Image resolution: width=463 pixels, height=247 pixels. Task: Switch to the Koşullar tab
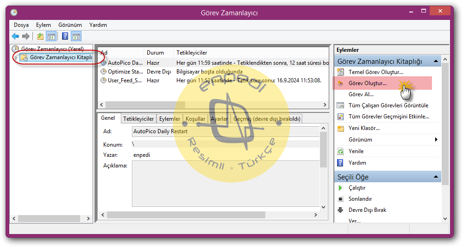[195, 118]
